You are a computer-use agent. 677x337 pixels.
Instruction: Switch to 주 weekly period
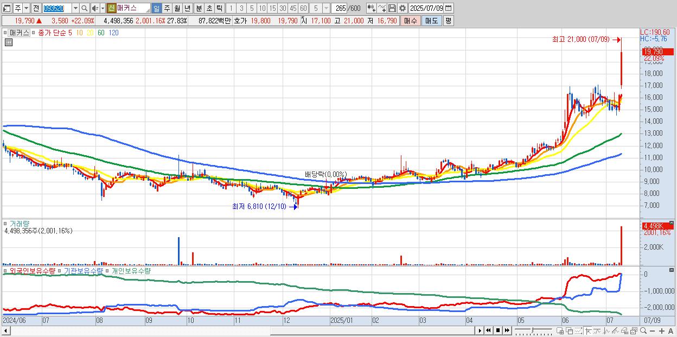tap(167, 8)
